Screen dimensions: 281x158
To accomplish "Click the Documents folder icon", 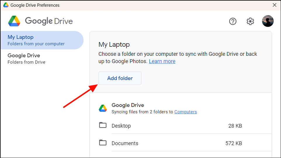I will pos(103,143).
